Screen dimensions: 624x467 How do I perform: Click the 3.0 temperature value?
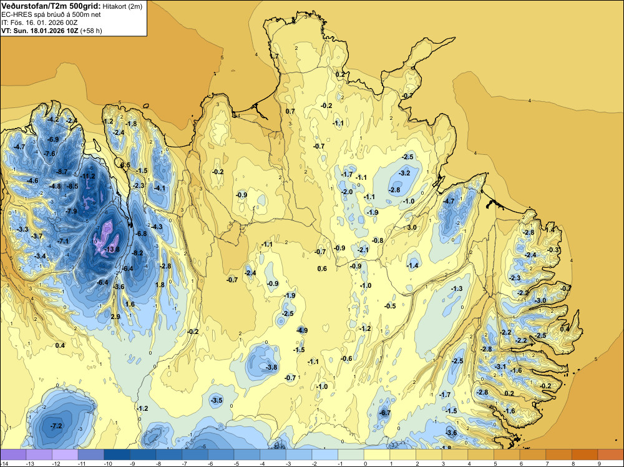click(412, 227)
